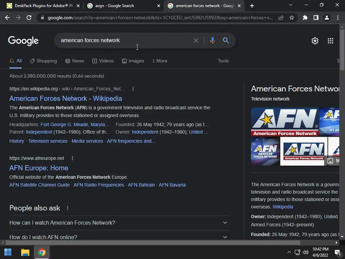The image size is (345, 259).
Task: Clear the search box with the X icon
Action: click(196, 40)
